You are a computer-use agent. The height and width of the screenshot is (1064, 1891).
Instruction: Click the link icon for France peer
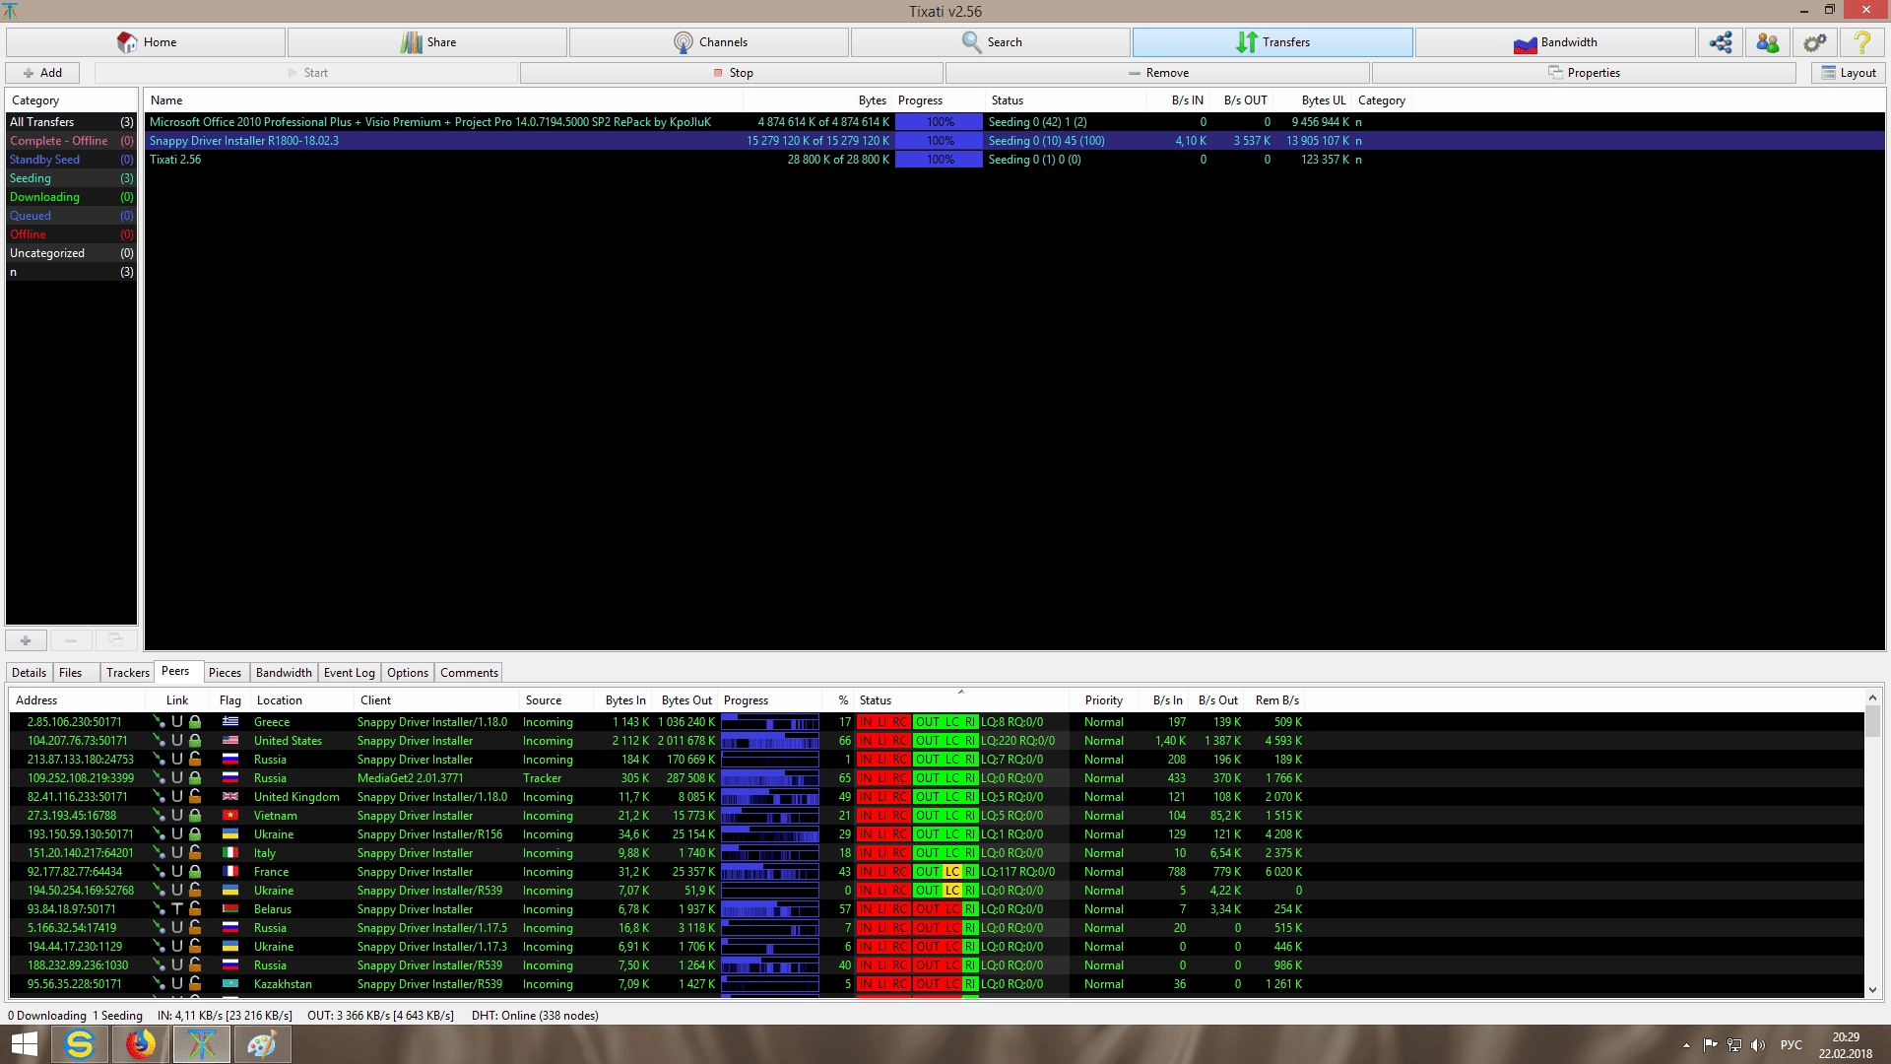[159, 872]
